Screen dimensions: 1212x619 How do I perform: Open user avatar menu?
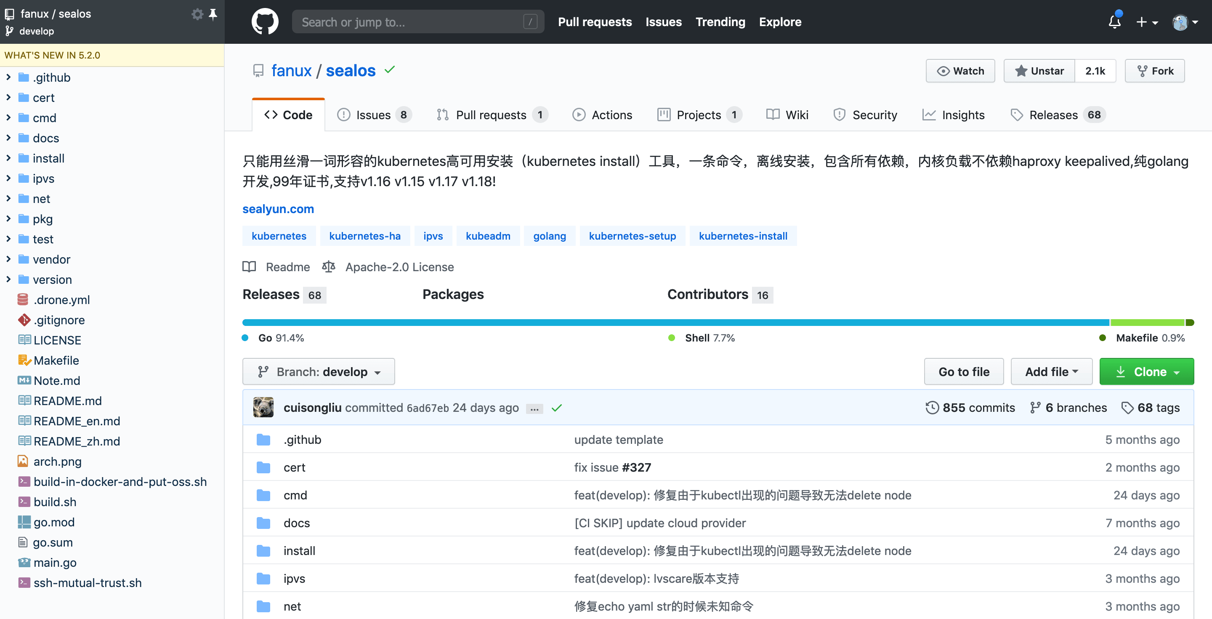tap(1185, 22)
